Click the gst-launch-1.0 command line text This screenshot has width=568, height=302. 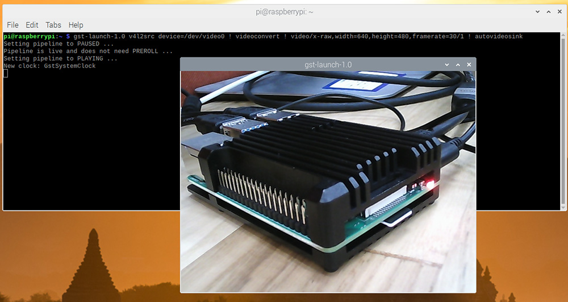[x=298, y=36]
